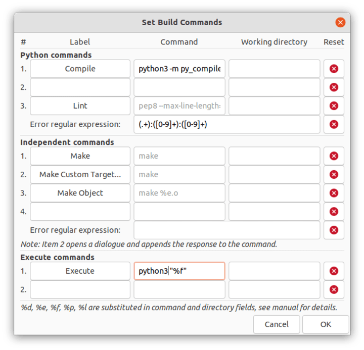Reset the Execute command row
The image size is (364, 350).
click(x=334, y=271)
